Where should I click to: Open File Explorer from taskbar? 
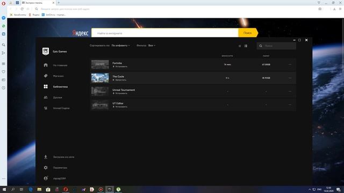(x=39, y=189)
